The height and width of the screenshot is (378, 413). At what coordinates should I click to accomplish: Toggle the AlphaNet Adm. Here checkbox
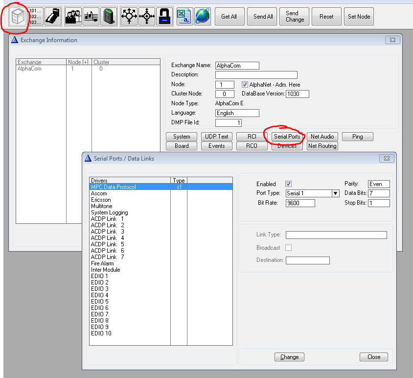[x=246, y=85]
